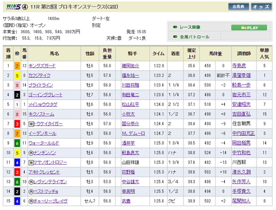Click the 馬名 column header

coord(55,54)
